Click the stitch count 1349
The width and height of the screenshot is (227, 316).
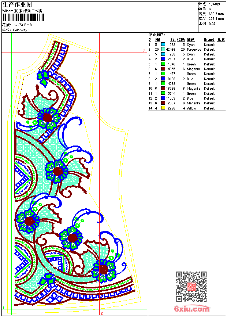pyautogui.click(x=171, y=64)
